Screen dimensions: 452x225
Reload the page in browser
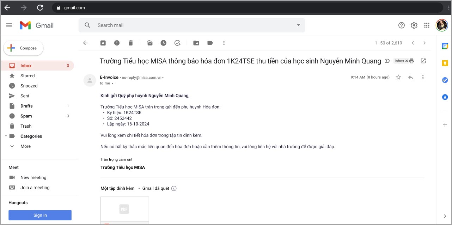(40, 7)
